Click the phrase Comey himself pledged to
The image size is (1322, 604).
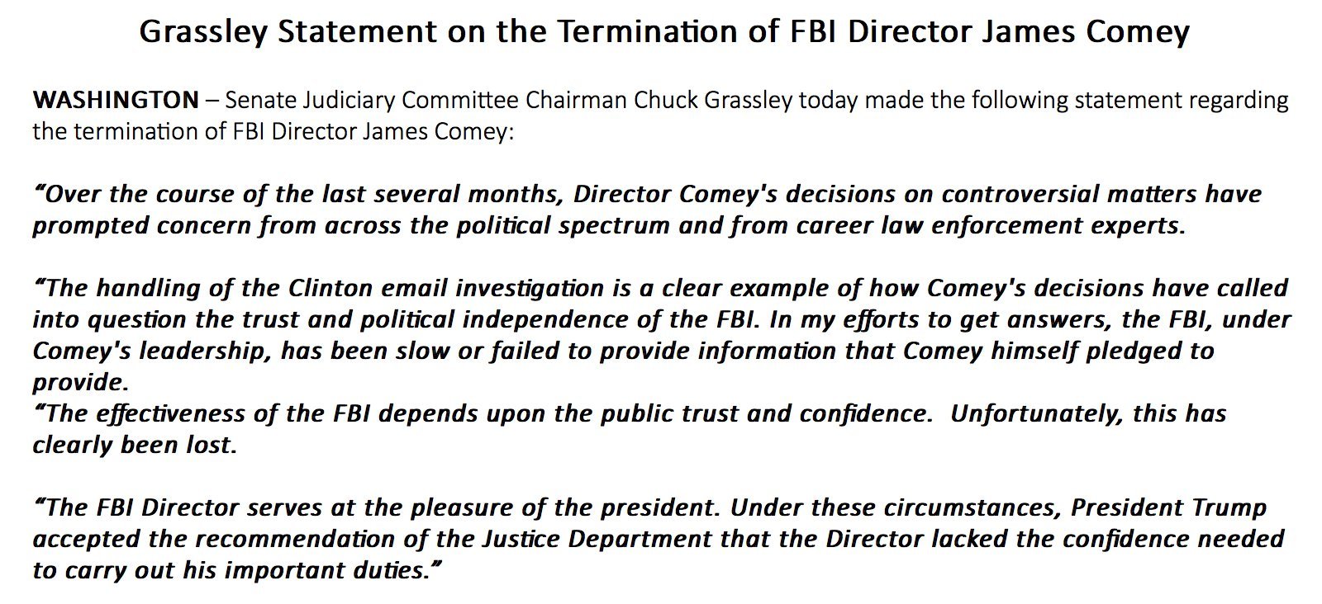[x=1058, y=351]
